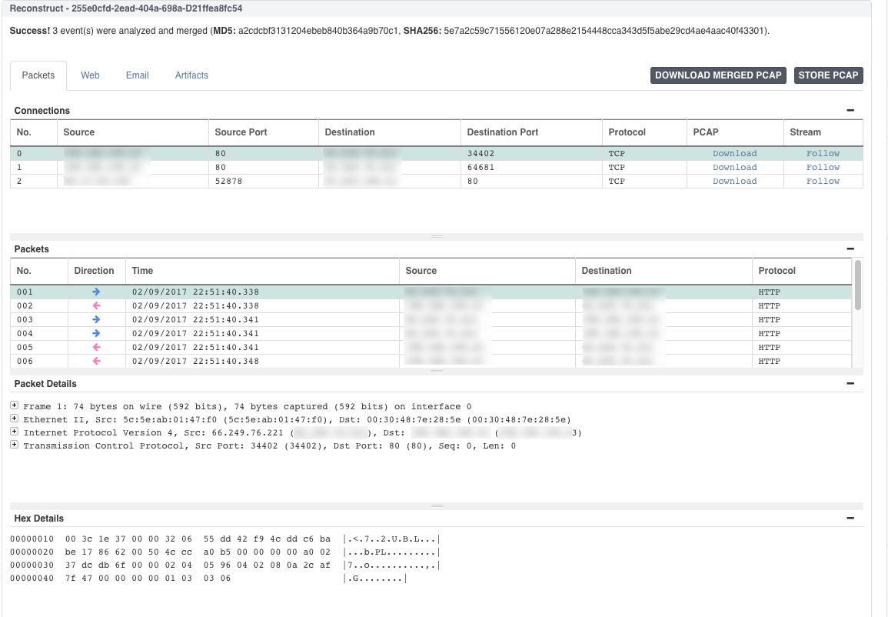Expand Internet Protocol Version 4 row
Viewport: 888px width, 617px height.
point(14,432)
